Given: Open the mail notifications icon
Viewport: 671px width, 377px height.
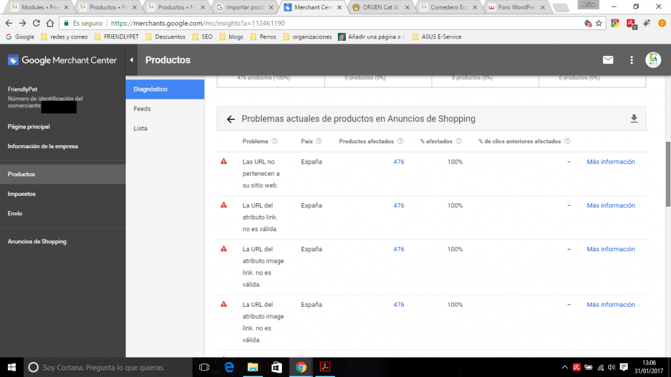Looking at the screenshot, I should tap(608, 60).
